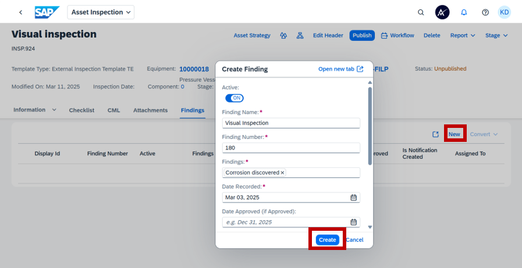The width and height of the screenshot is (522, 268).
Task: Click Edit Header
Action: click(328, 35)
